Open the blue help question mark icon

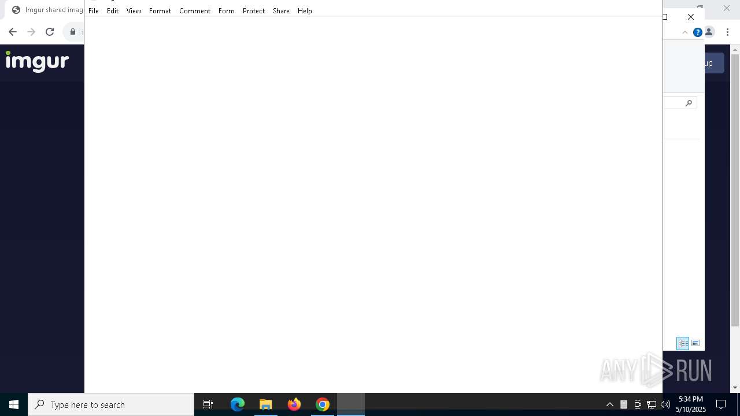(698, 32)
